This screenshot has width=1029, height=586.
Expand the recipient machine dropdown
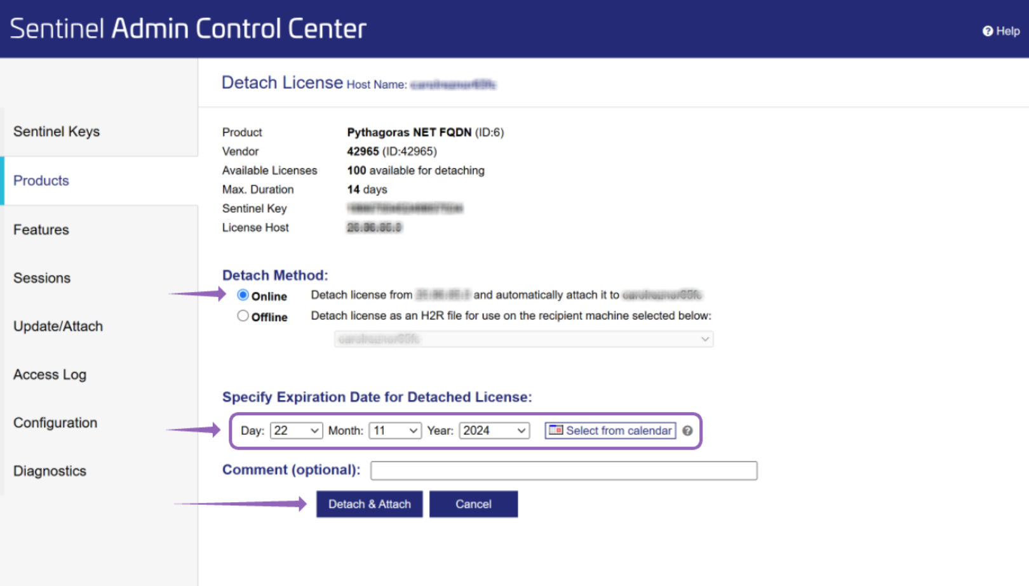click(523, 339)
